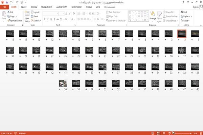
Task: Click the zoom in plus button
Action: pyautogui.click(x=191, y=133)
